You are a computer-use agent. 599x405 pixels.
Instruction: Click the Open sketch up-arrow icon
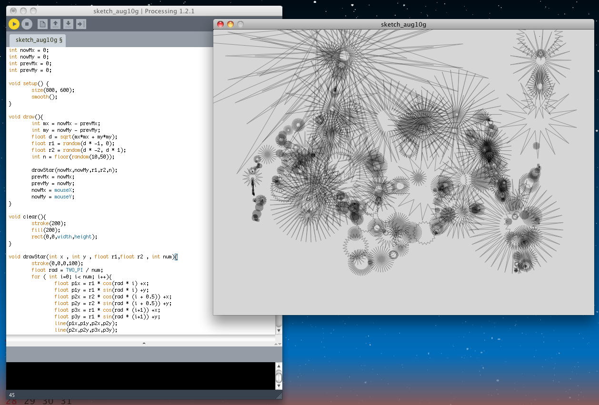pos(55,24)
